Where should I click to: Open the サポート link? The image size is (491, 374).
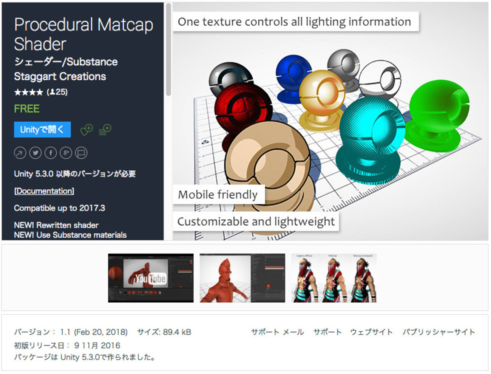[x=327, y=332]
